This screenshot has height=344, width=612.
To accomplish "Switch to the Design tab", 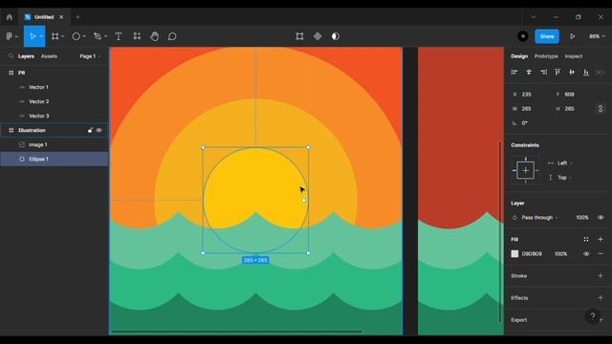I will point(519,56).
